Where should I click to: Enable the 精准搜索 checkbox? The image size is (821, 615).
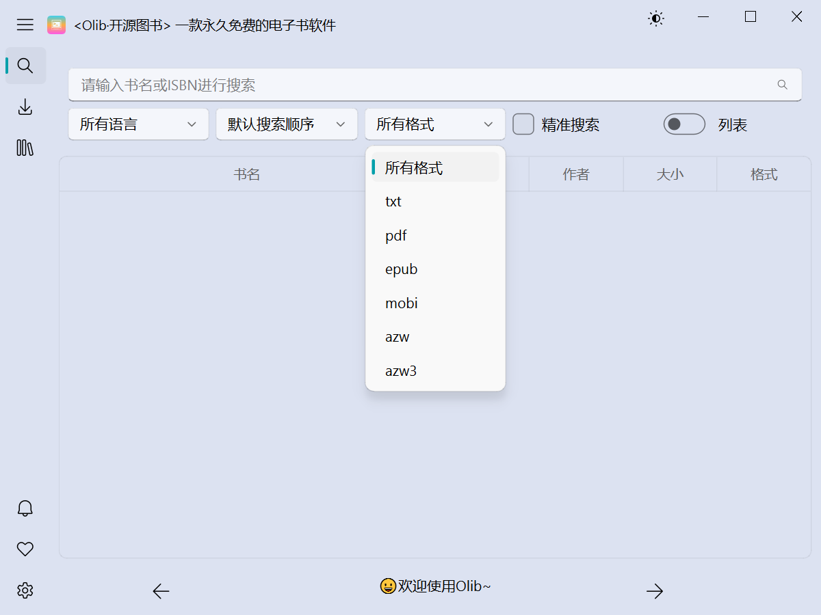pos(523,124)
